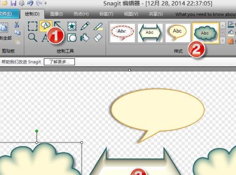Click the Print icon in quick access bar
This screenshot has width=236, height=175.
click(22, 3)
